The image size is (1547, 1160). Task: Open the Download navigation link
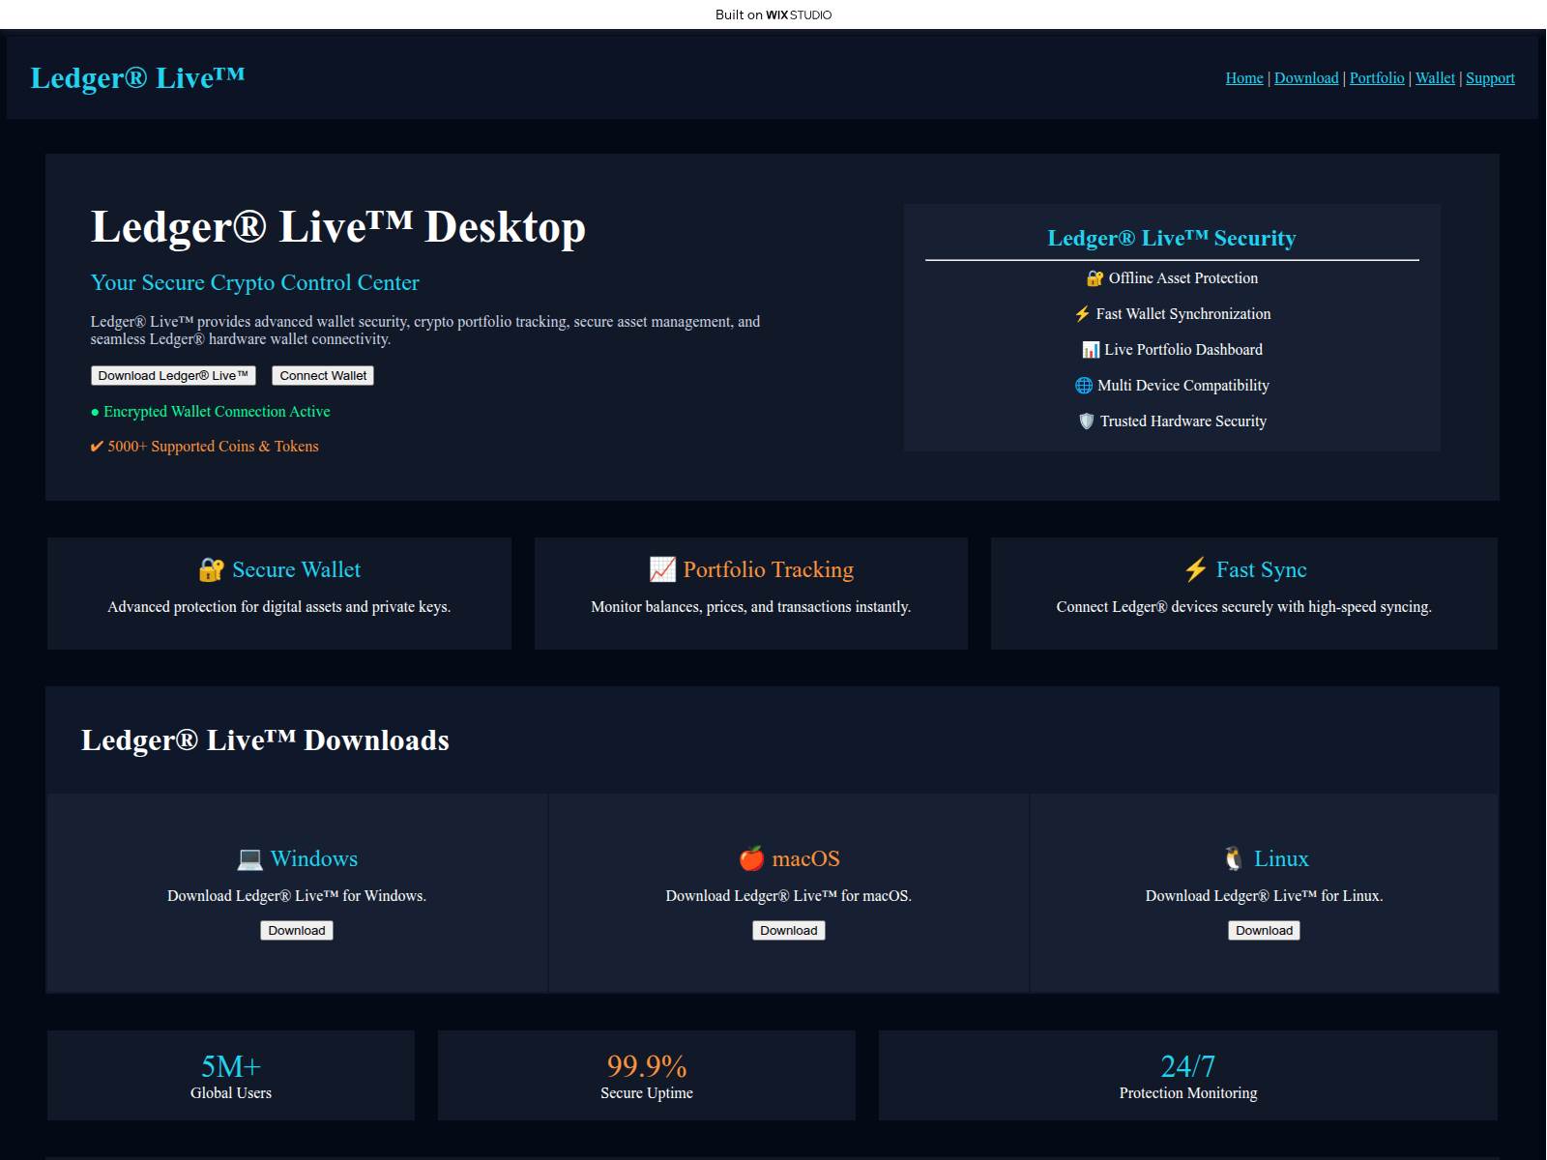1306,78
